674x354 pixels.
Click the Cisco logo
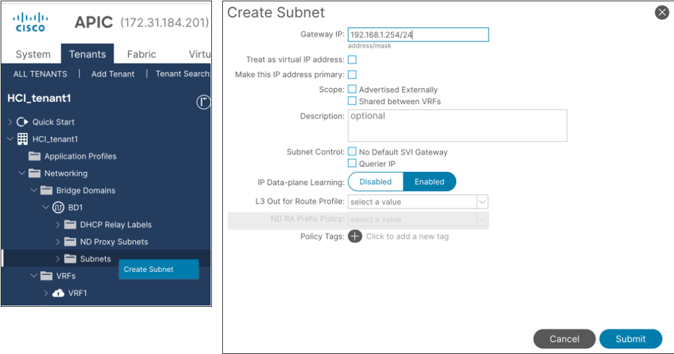click(x=30, y=23)
